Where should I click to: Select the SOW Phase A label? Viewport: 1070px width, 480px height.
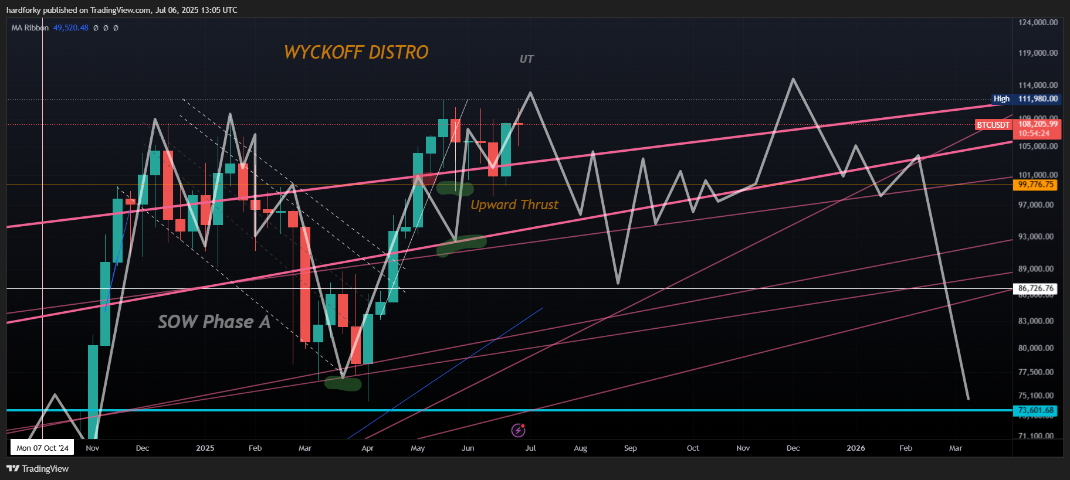tap(214, 322)
